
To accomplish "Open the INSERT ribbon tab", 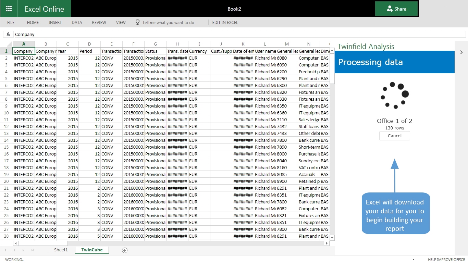I will (55, 23).
